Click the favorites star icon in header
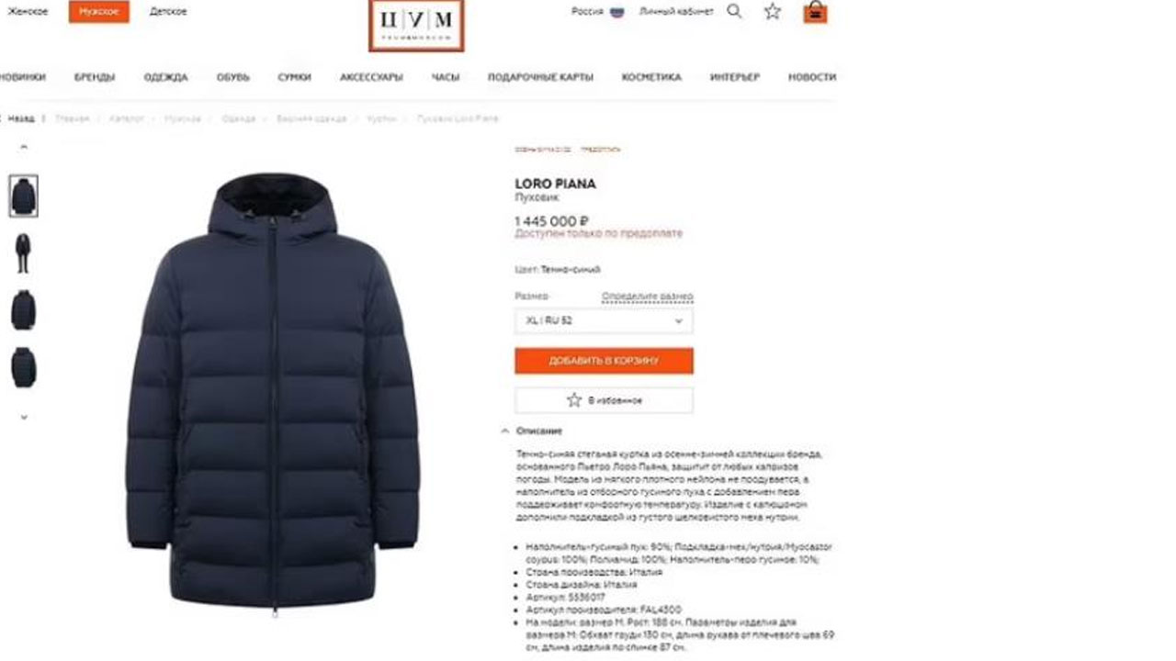This screenshot has width=1176, height=661. pyautogui.click(x=773, y=12)
